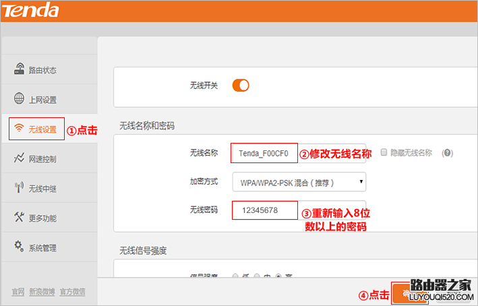Expand the 加密方式 encryption dropdown
Viewport: 478px width, 306px height.
pyautogui.click(x=299, y=182)
